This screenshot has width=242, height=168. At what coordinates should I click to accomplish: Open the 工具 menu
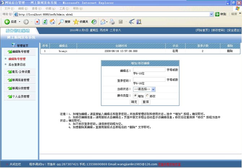[x=64, y=8]
